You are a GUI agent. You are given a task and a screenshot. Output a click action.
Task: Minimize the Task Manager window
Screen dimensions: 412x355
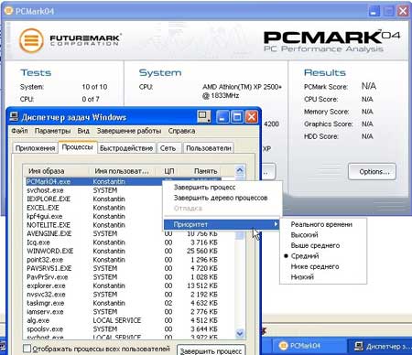pyautogui.click(x=222, y=117)
